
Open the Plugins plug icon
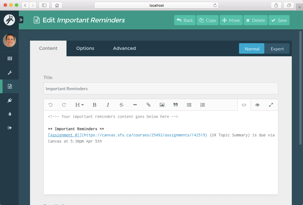[x=10, y=100]
